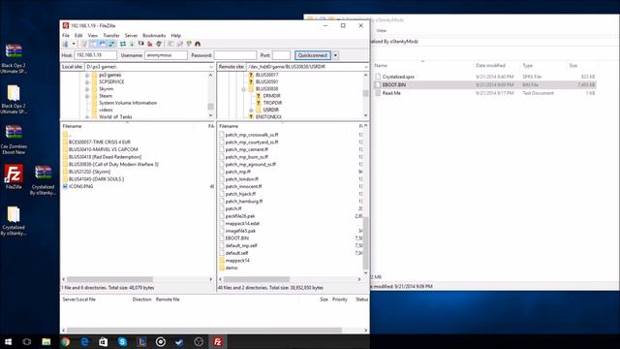Click the process queue toolbar icon
The image size is (620, 349).
[x=132, y=44]
